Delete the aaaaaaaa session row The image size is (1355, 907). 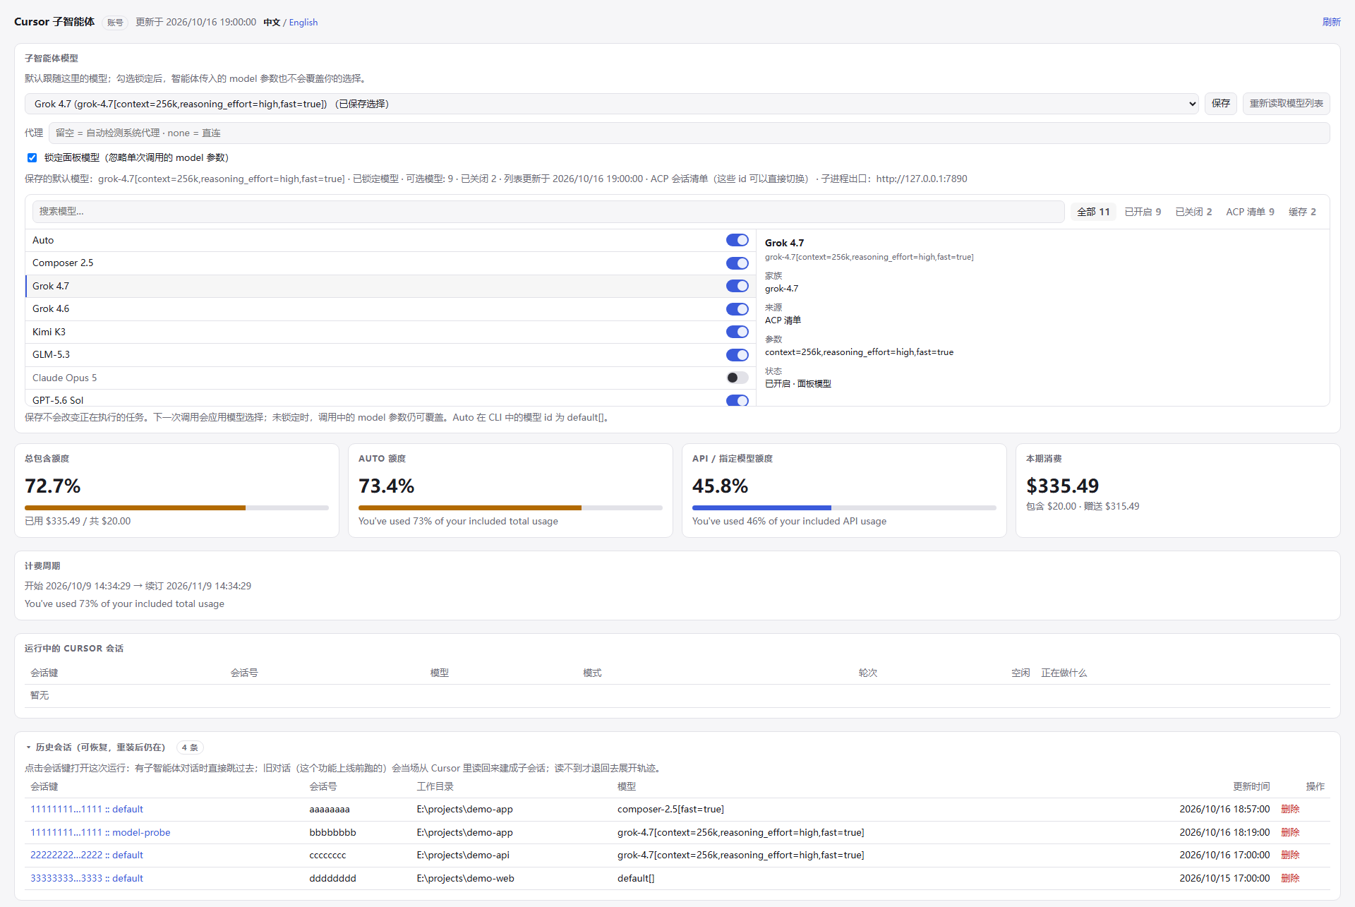pos(1290,809)
